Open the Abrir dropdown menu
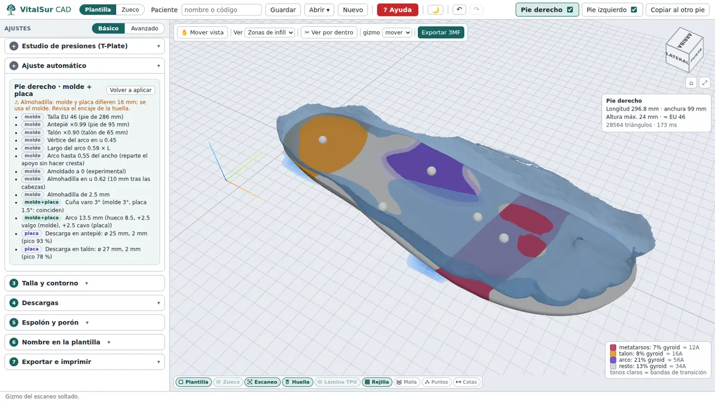This screenshot has height=402, width=715. pos(319,9)
